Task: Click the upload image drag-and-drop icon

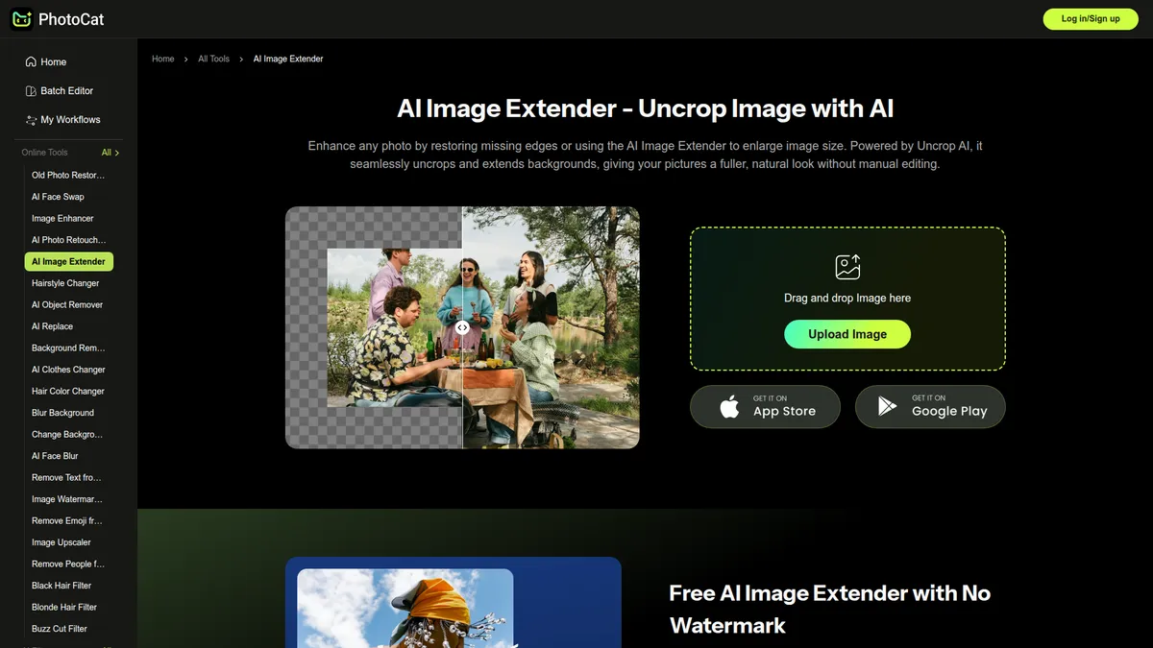Action: coord(846,267)
